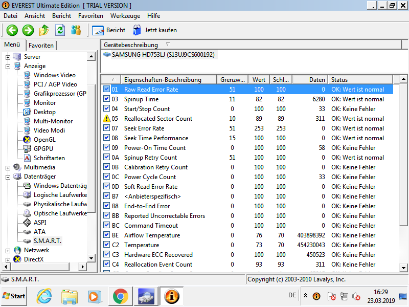Open the Desktop tree item

pos(44,112)
